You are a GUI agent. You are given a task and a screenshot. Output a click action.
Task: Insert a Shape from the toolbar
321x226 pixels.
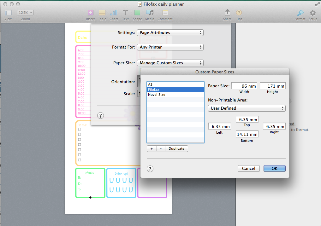coord(137,13)
